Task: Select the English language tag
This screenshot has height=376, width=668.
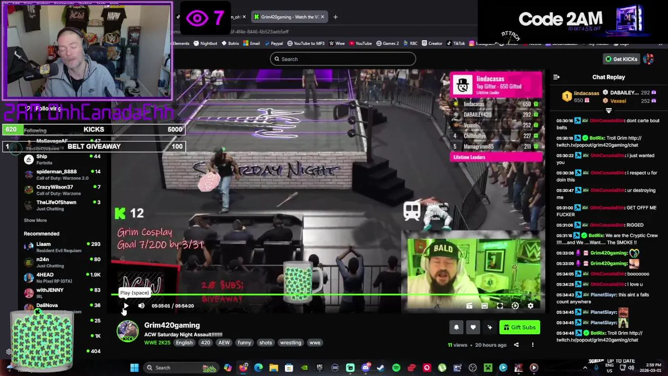Action: point(184,343)
